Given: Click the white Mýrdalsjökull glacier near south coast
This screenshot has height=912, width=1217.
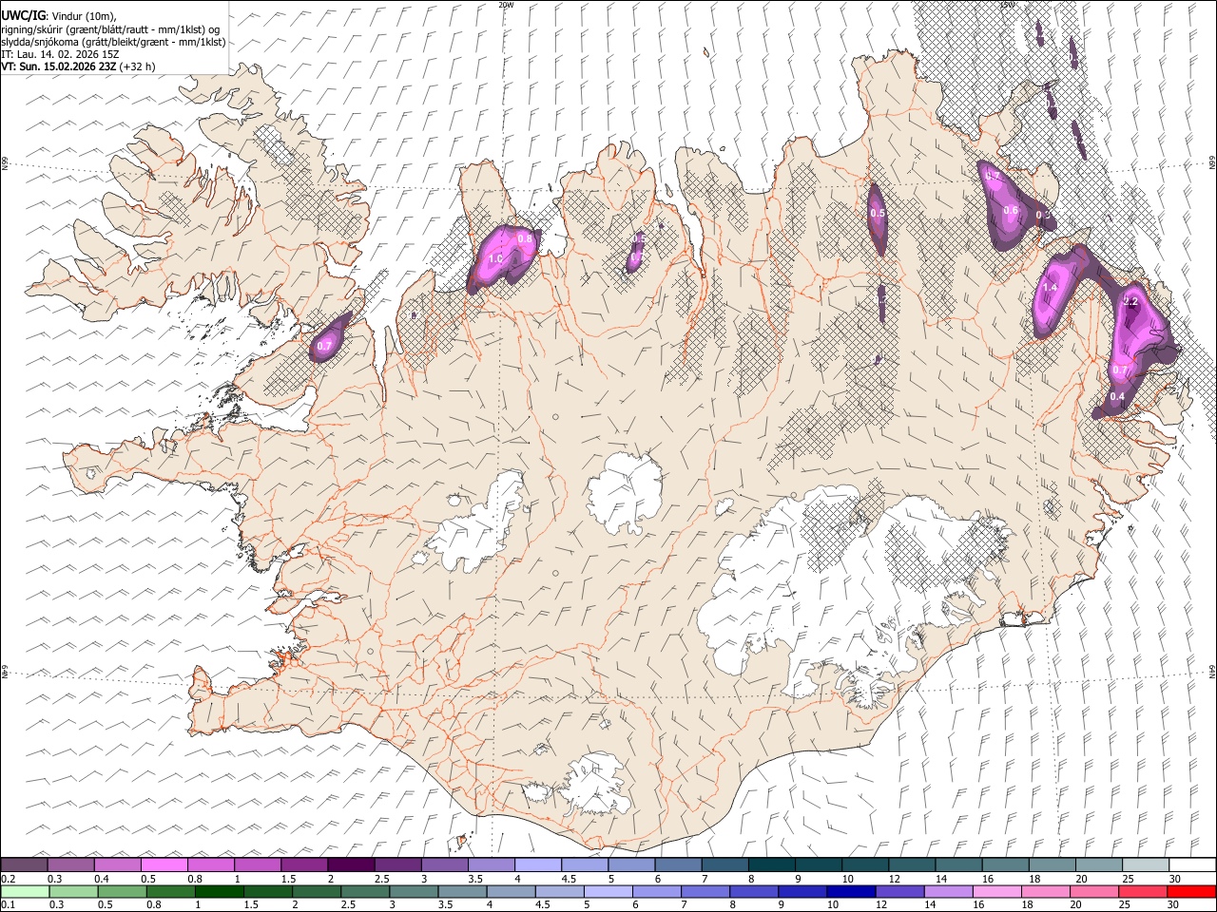Looking at the screenshot, I should (x=594, y=784).
